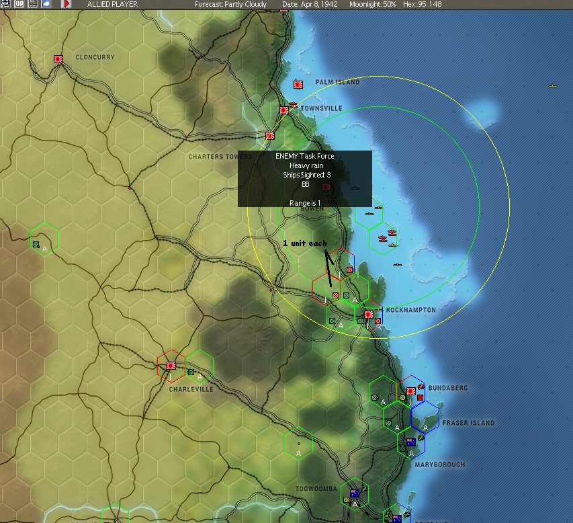Click the aircraft icon at Maryborough
Image resolution: width=573 pixels, height=523 pixels.
click(421, 438)
